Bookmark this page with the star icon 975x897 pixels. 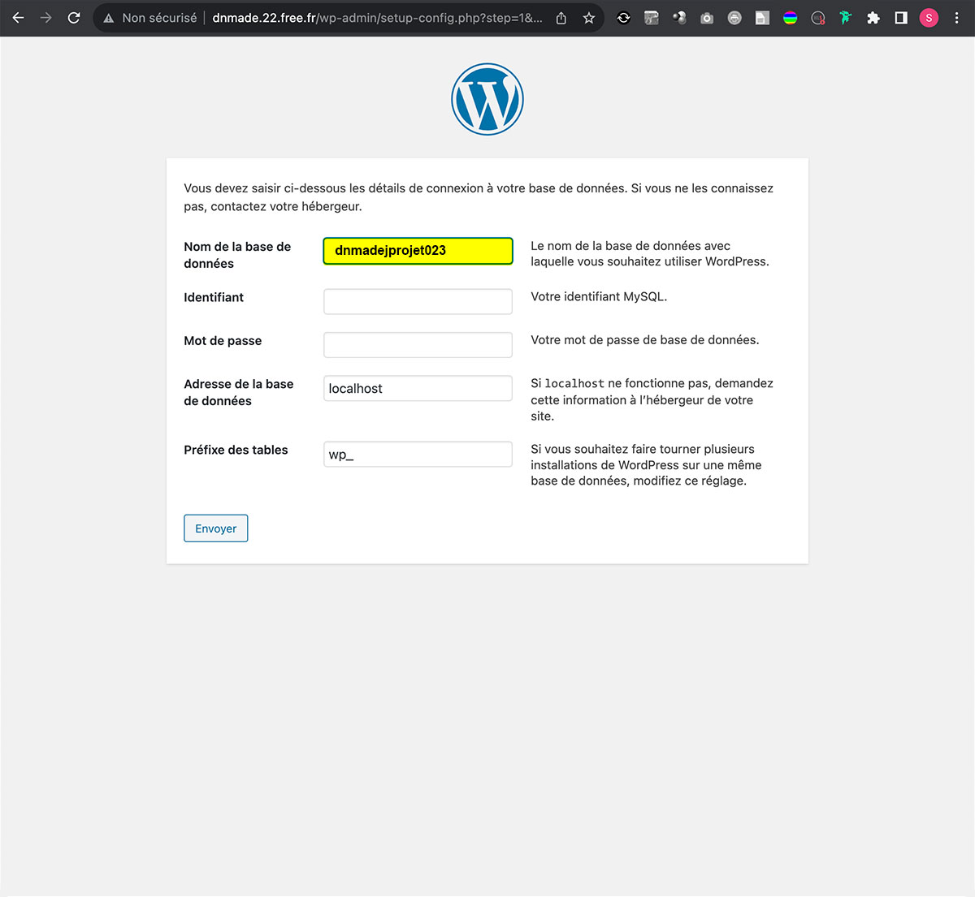point(589,18)
